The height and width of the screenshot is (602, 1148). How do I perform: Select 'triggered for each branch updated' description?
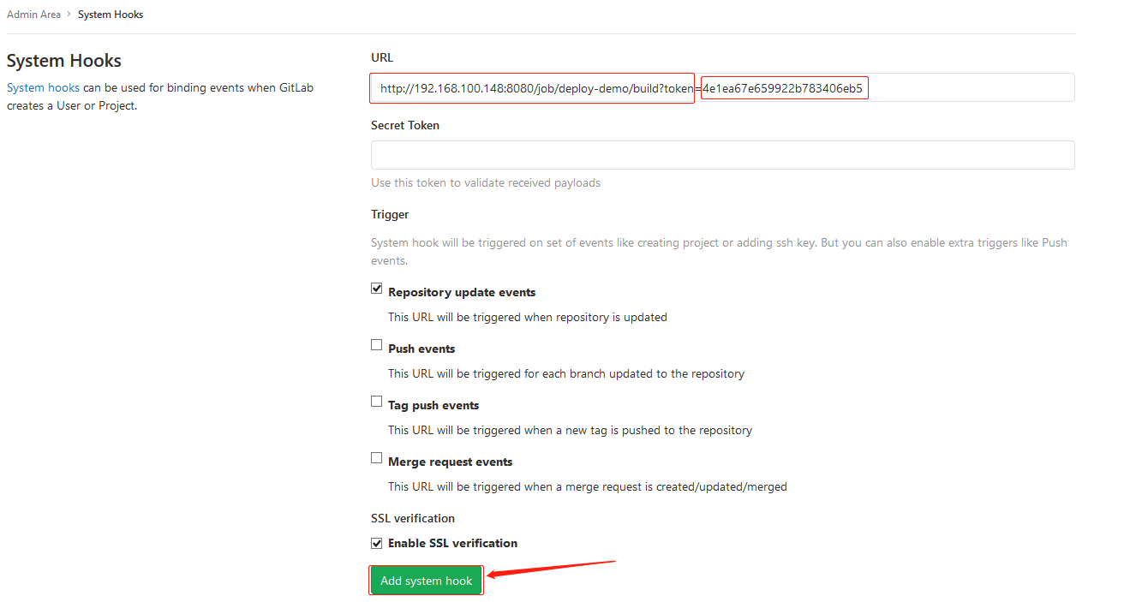(566, 373)
